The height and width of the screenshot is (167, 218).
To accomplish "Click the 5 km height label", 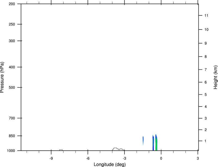I will [206, 95].
